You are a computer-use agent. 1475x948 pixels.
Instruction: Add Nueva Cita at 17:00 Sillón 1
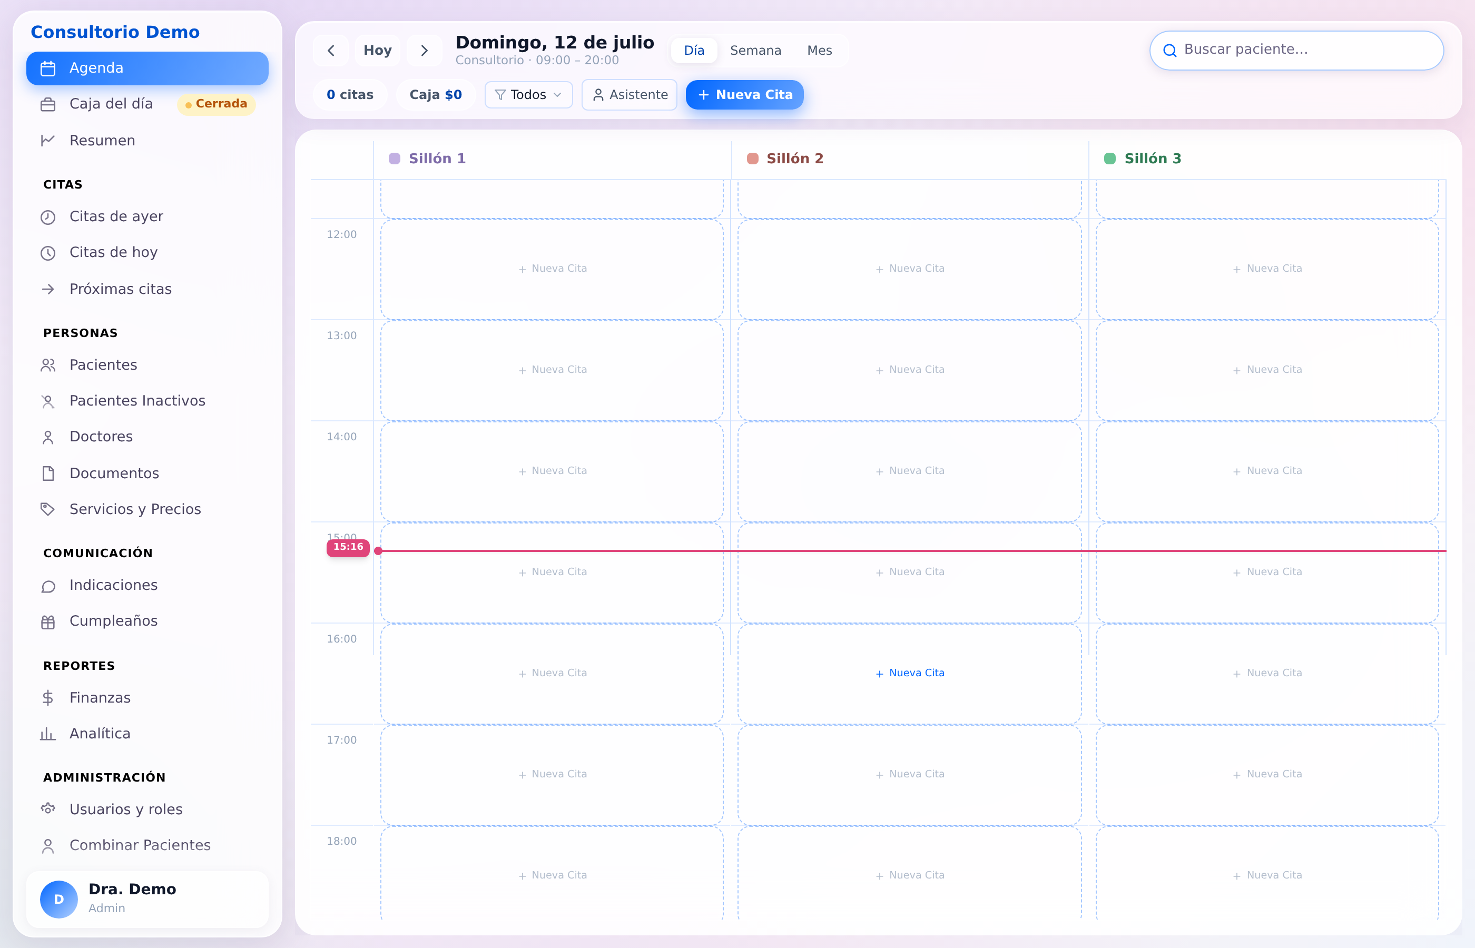point(552,774)
